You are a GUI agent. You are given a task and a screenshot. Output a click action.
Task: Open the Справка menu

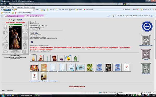(33, 7)
